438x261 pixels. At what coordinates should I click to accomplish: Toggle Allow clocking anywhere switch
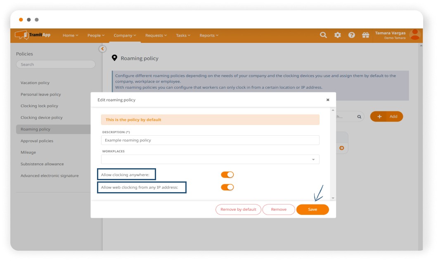click(x=227, y=175)
